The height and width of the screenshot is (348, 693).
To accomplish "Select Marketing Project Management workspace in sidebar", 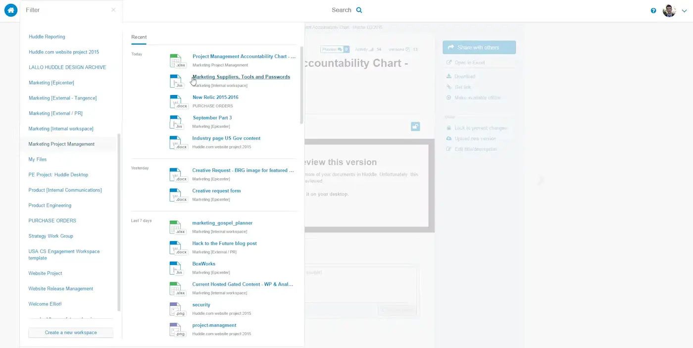I will click(x=61, y=144).
